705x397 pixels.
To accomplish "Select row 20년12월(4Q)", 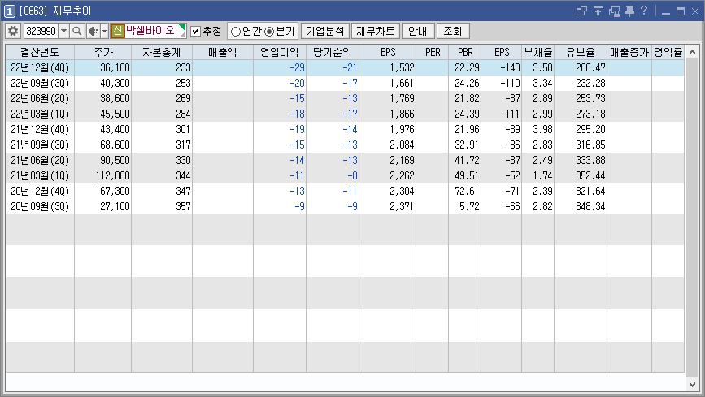I will (345, 191).
